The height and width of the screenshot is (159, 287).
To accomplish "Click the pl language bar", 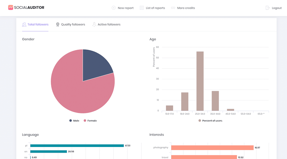I will click(77, 146).
